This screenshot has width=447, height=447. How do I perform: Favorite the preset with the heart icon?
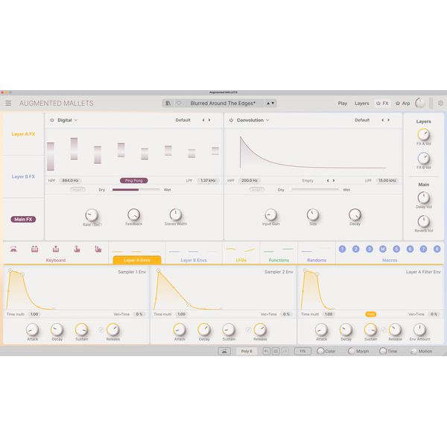tap(179, 104)
